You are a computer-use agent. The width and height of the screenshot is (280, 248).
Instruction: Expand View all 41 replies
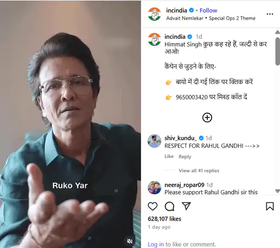199,170
